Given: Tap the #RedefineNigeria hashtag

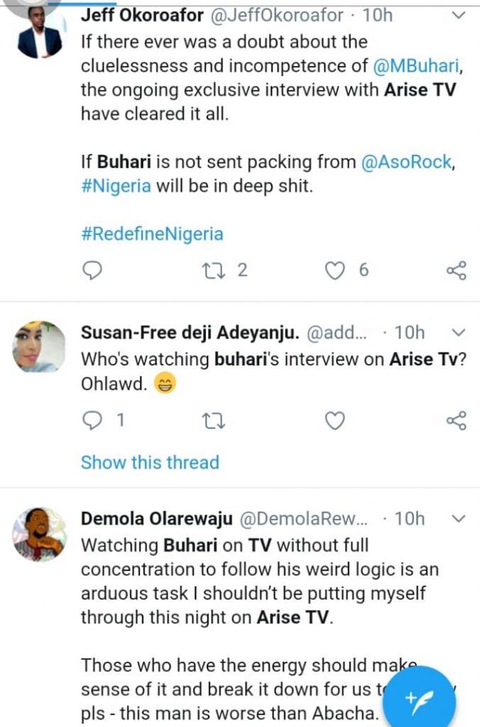Looking at the screenshot, I should [x=152, y=234].
